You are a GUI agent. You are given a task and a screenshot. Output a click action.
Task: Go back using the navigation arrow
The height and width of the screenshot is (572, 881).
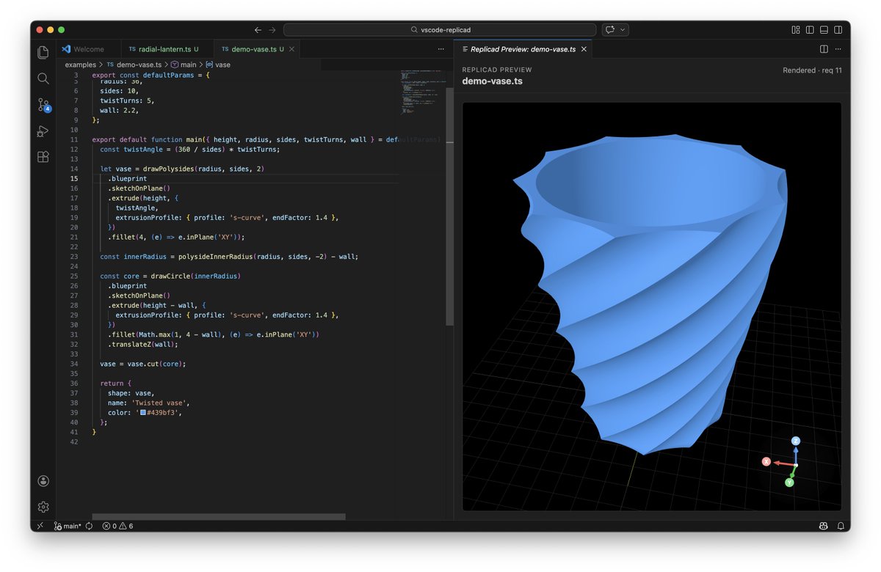click(x=258, y=30)
